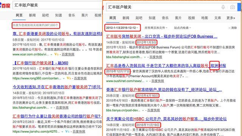
Task: Open 【汇丰银行账户被关闭】- 融360 result link
Action: 40,63
